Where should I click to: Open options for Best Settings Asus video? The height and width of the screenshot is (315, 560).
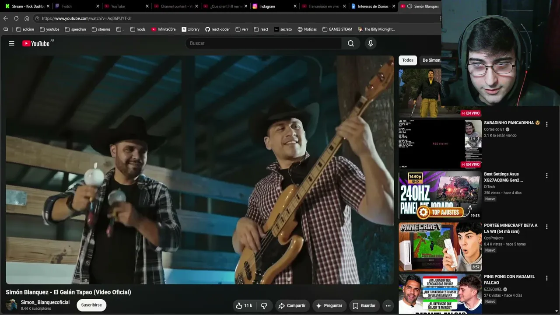(546, 175)
